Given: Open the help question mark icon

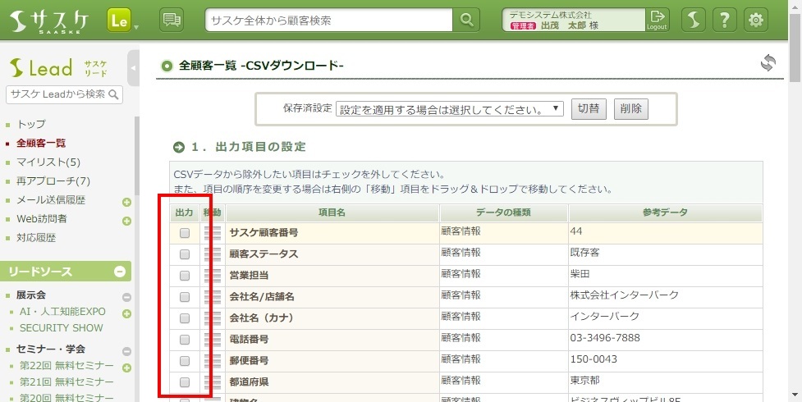Looking at the screenshot, I should click(724, 20).
